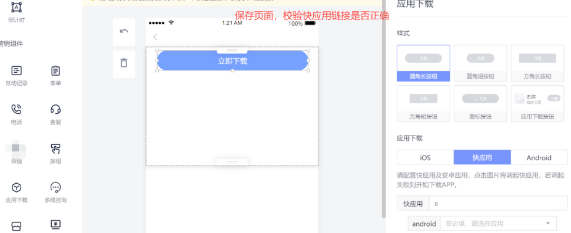Click the 样式 section label
The width and height of the screenshot is (571, 233).
pyautogui.click(x=403, y=33)
